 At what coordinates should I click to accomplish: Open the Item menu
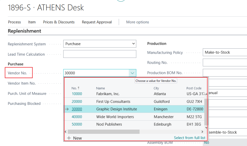pyautogui.click(x=32, y=22)
